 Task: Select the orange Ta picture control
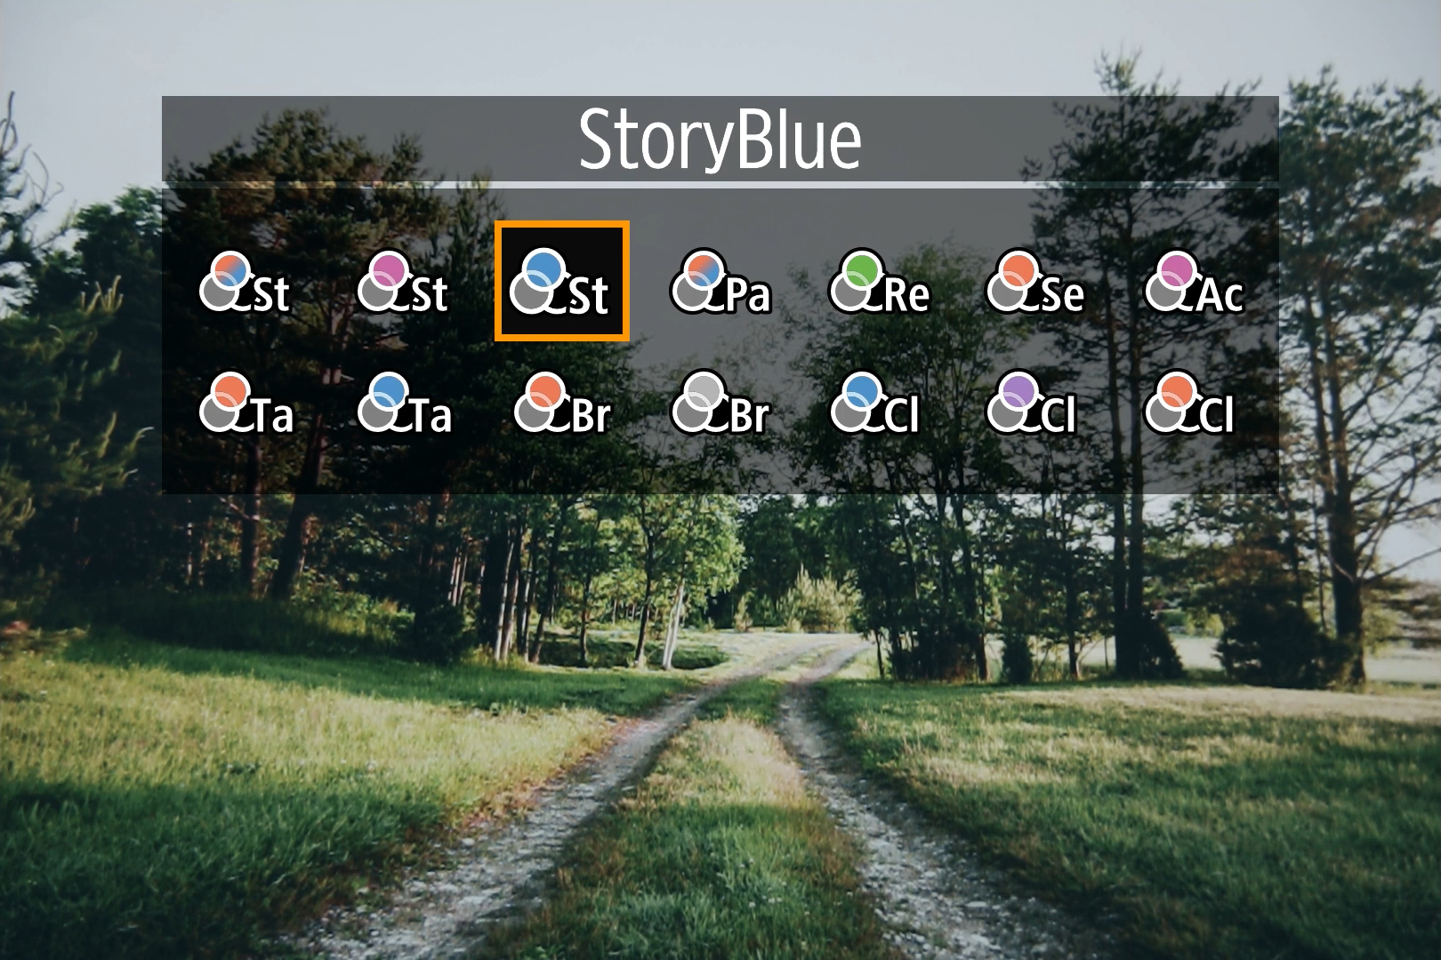(x=246, y=404)
